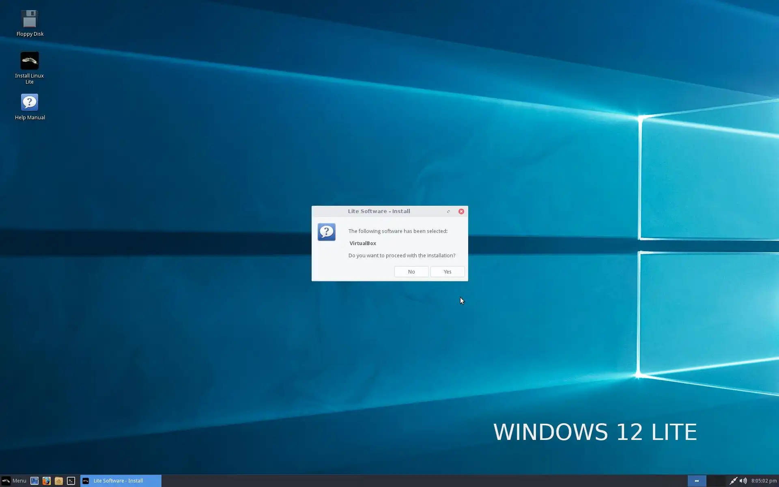Open the Floppy Disk desktop icon
The image size is (779, 487).
[x=30, y=19]
